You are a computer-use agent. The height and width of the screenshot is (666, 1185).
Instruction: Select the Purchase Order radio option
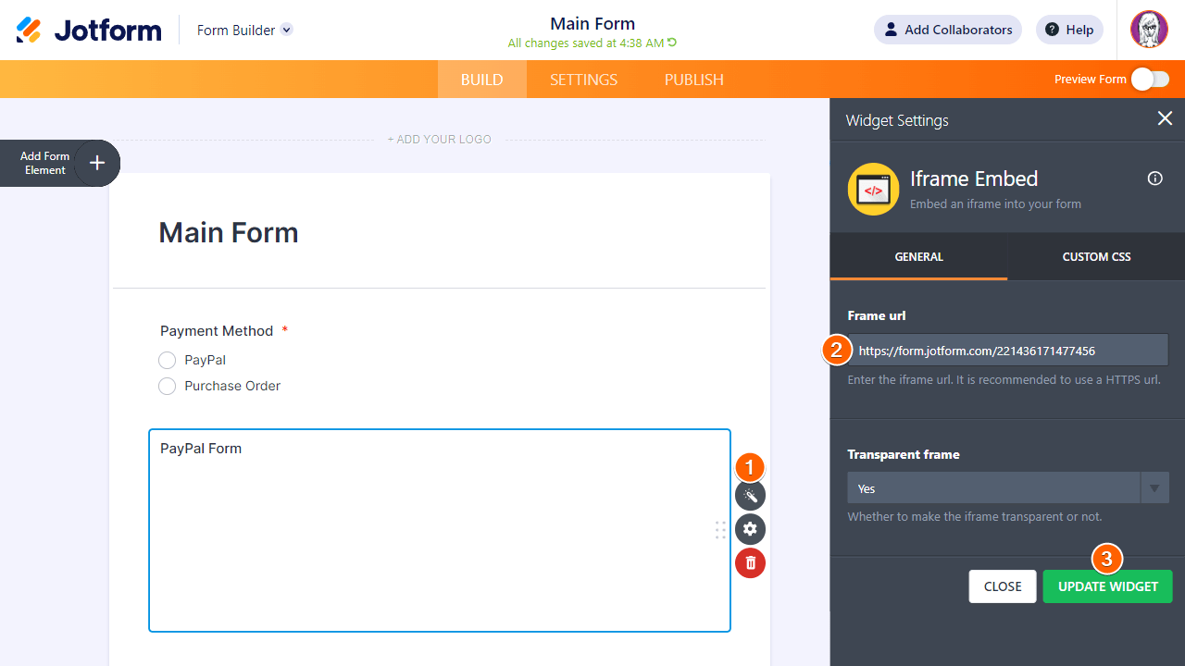pos(167,386)
